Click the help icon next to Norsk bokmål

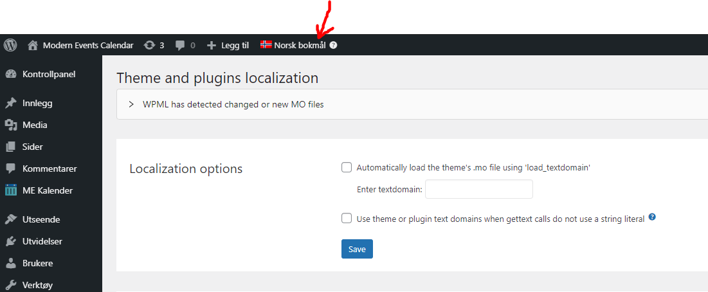333,45
